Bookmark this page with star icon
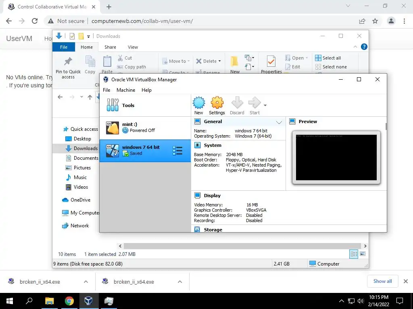The width and height of the screenshot is (413, 309). [375, 21]
